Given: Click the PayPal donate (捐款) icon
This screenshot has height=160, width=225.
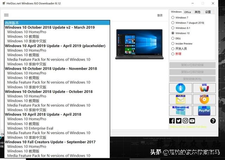Looking at the screenshot, I should 204,111.
